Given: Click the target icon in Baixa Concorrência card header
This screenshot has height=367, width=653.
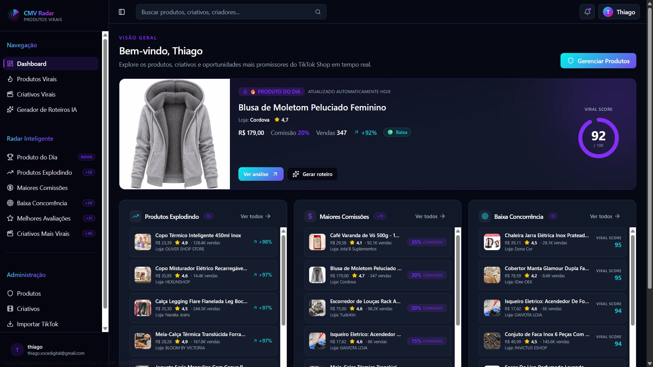Looking at the screenshot, I should [485, 216].
